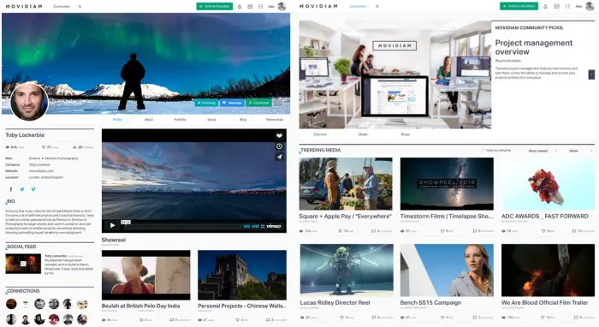Screen dimensions: 599x327
Task: Open notifications bell in left page header
Action: tap(240, 7)
